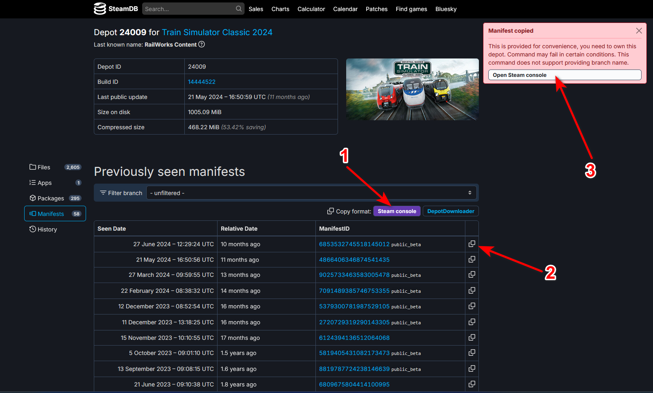
Task: Open manifest 6853532745518145012 link
Action: coord(354,244)
